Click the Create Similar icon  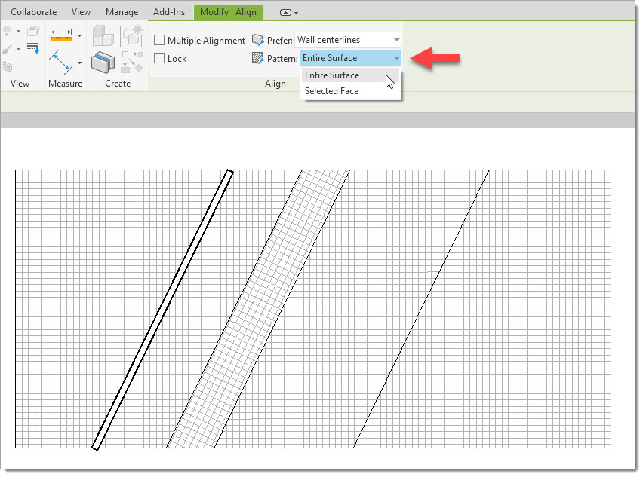133,62
